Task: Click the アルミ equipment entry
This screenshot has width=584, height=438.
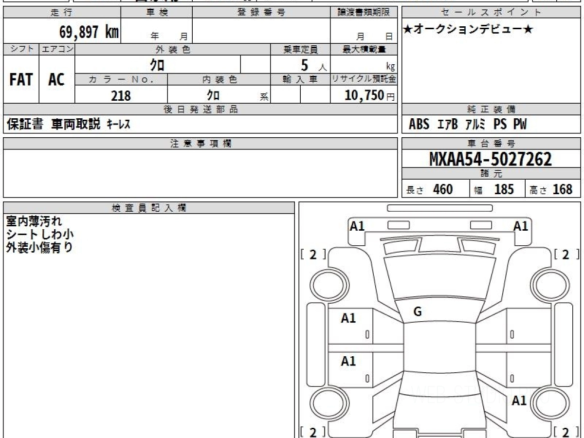Action: 475,125
